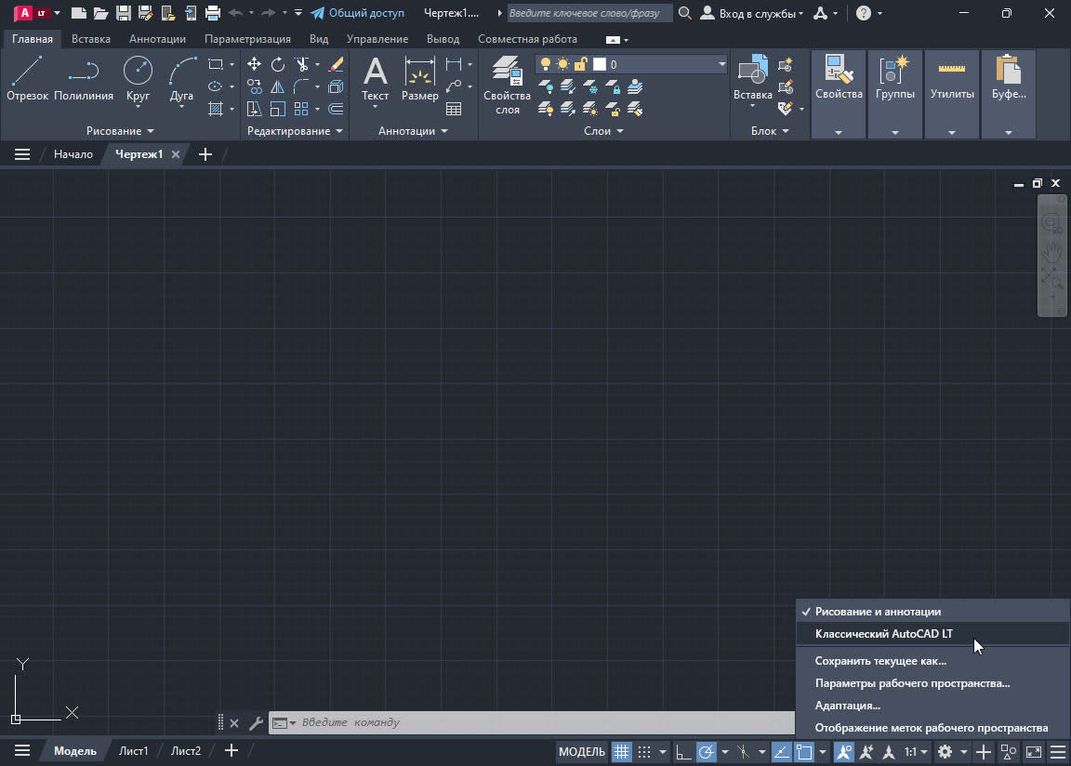Toggle the grid display in status bar
The image size is (1071, 766).
(621, 751)
